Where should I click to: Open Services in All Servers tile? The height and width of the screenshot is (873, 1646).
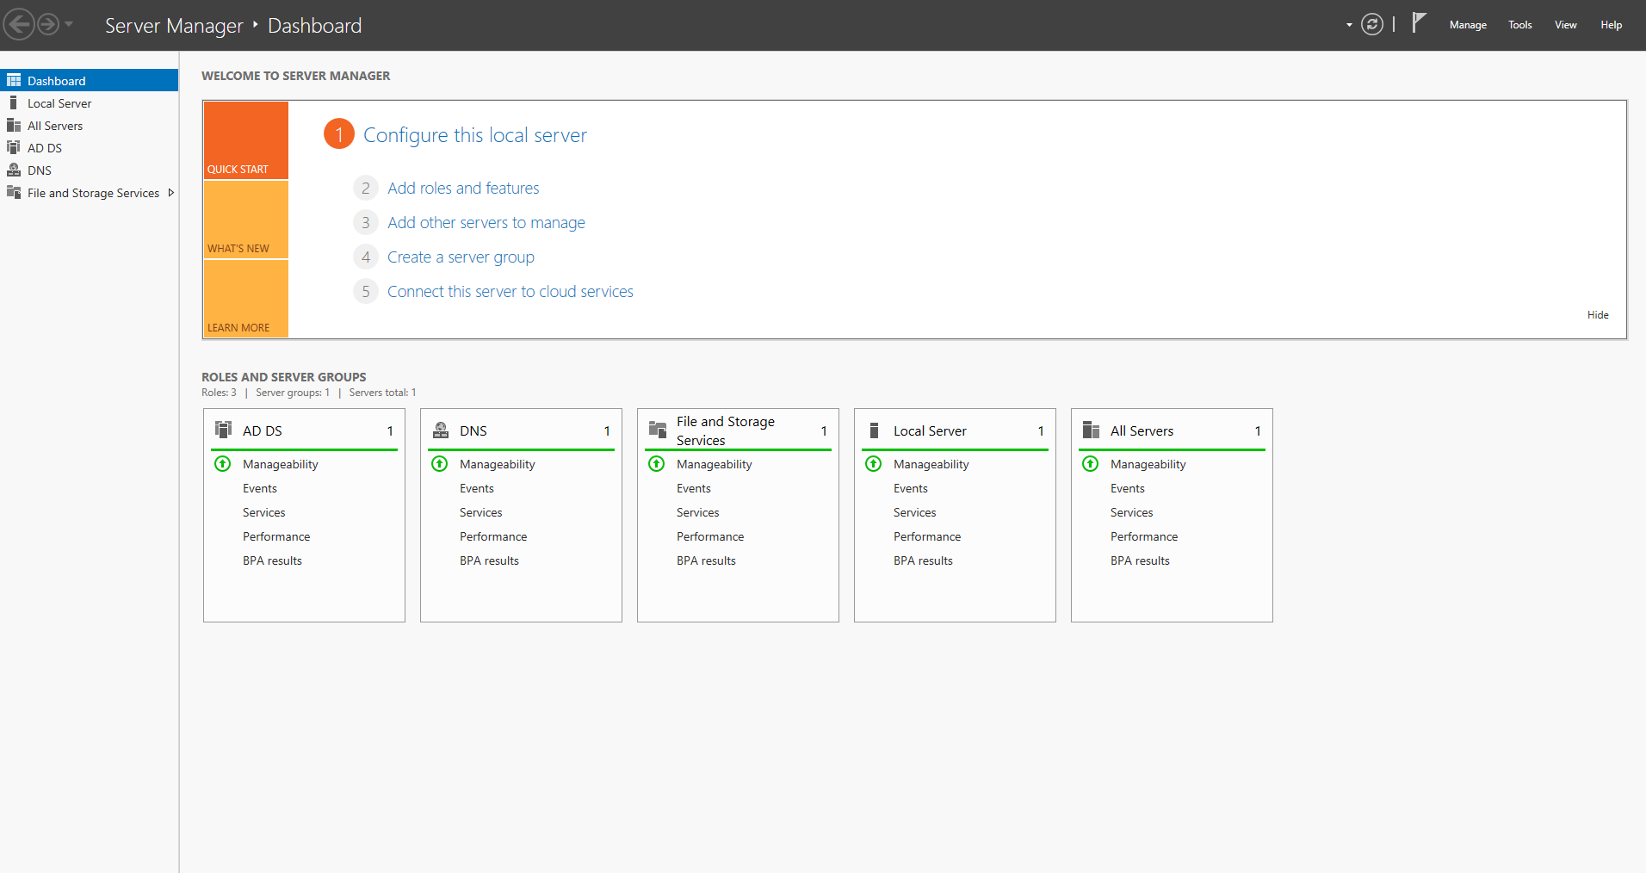pyautogui.click(x=1132, y=512)
